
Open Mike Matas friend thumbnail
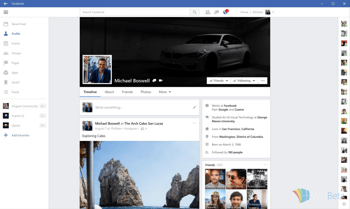236,200
